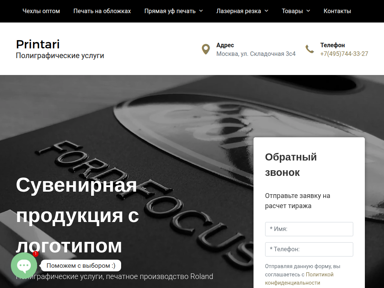Expand the Лазерная резка dropdown arrow
Image resolution: width=384 pixels, height=288 pixels.
[x=267, y=11]
